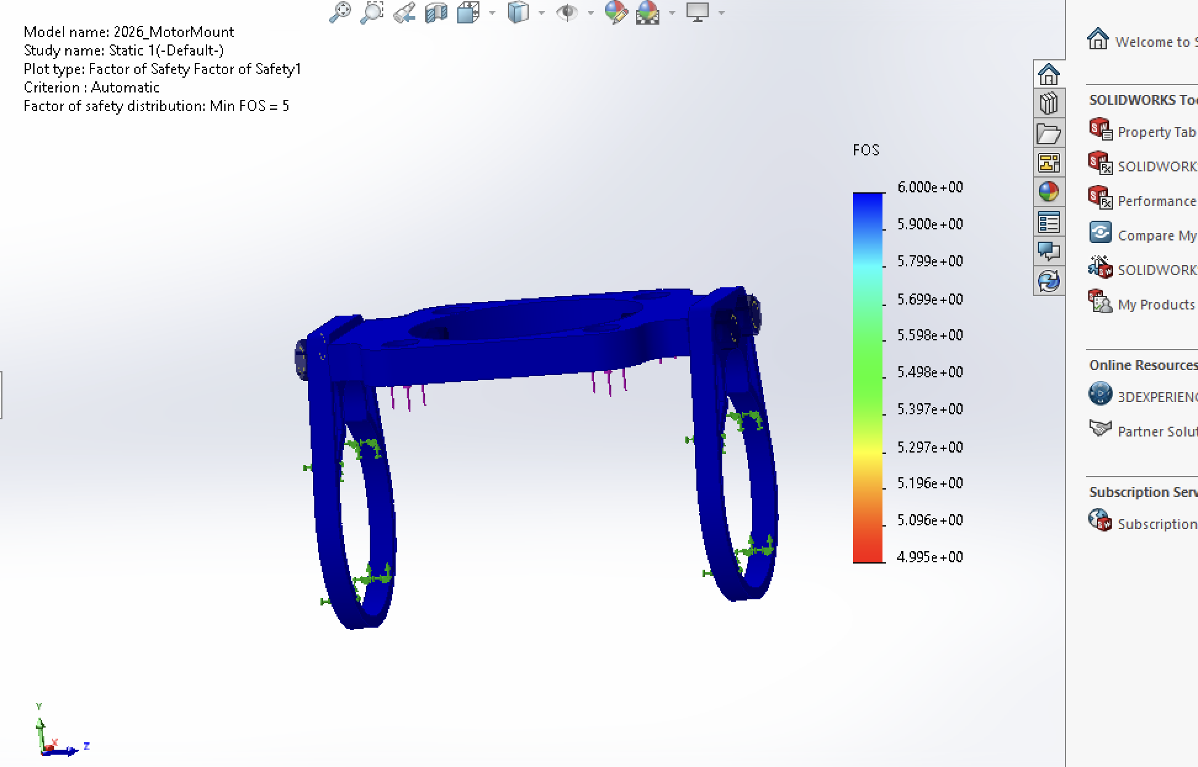Open the Design Library task pane
Viewport: 1198px width, 767px height.
(x=1050, y=102)
